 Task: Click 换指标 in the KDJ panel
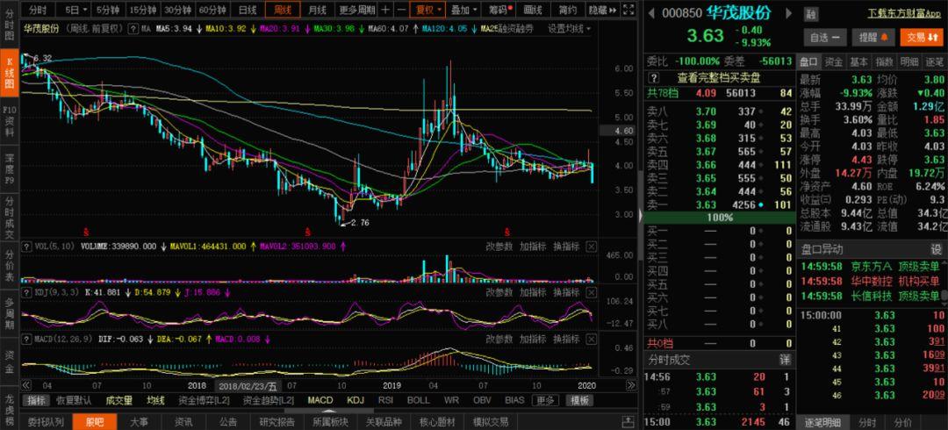(566, 292)
